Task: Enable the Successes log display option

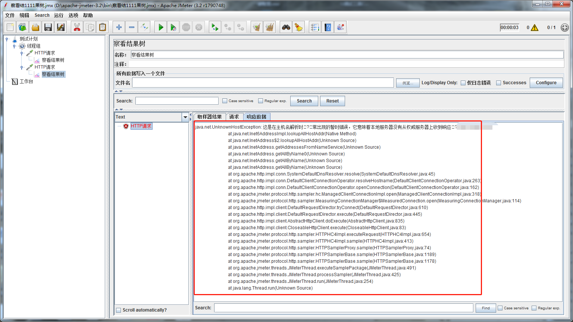Action: click(499, 82)
